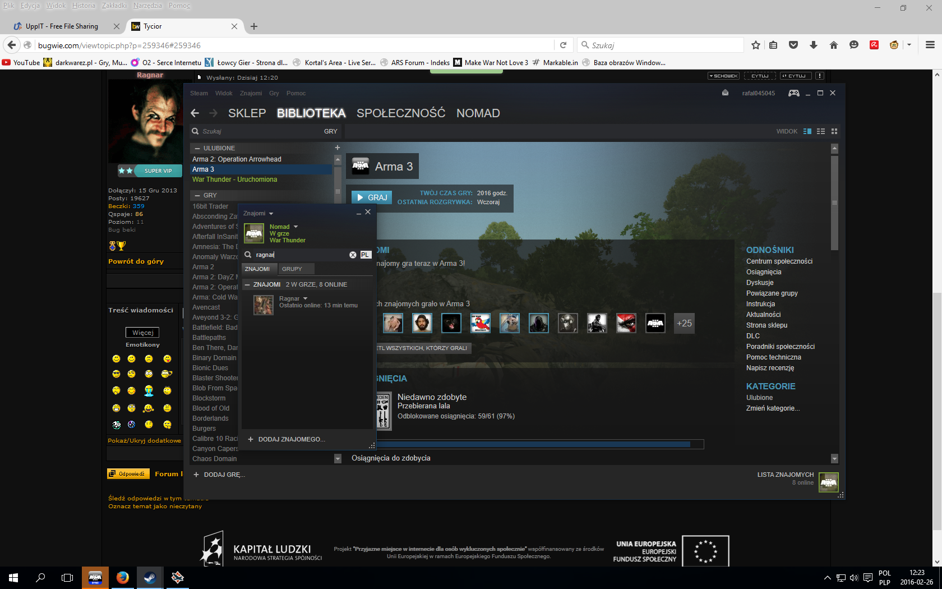Bookmark this page with star icon
The image size is (942, 589).
pyautogui.click(x=756, y=45)
